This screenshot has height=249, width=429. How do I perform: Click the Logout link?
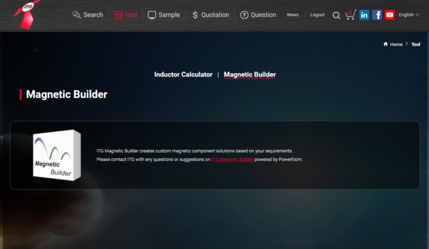317,15
